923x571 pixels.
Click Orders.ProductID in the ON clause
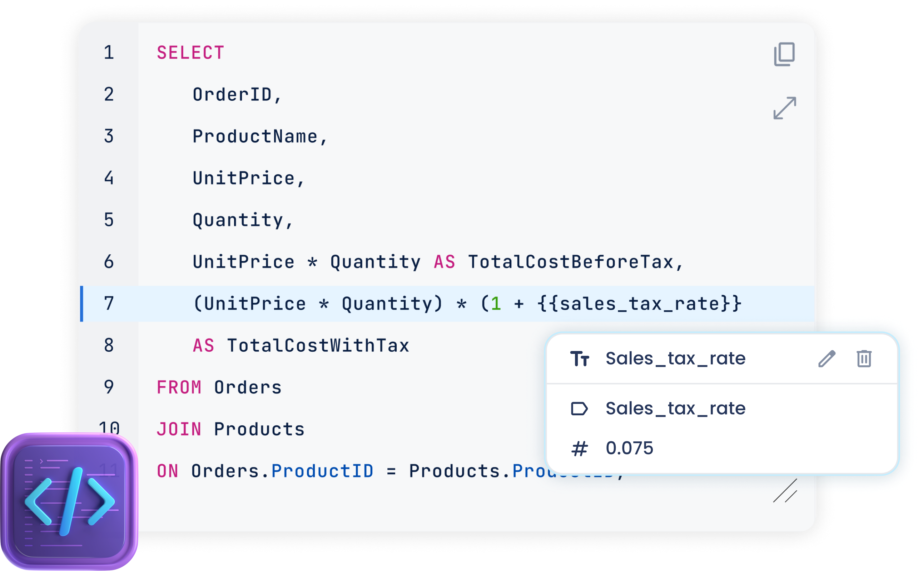pos(282,471)
